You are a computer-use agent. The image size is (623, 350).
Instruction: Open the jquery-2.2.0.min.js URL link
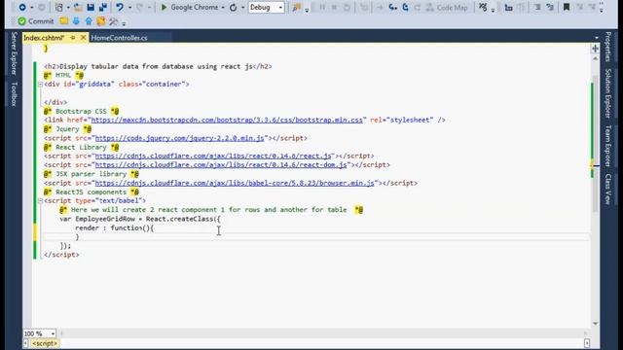(x=179, y=138)
